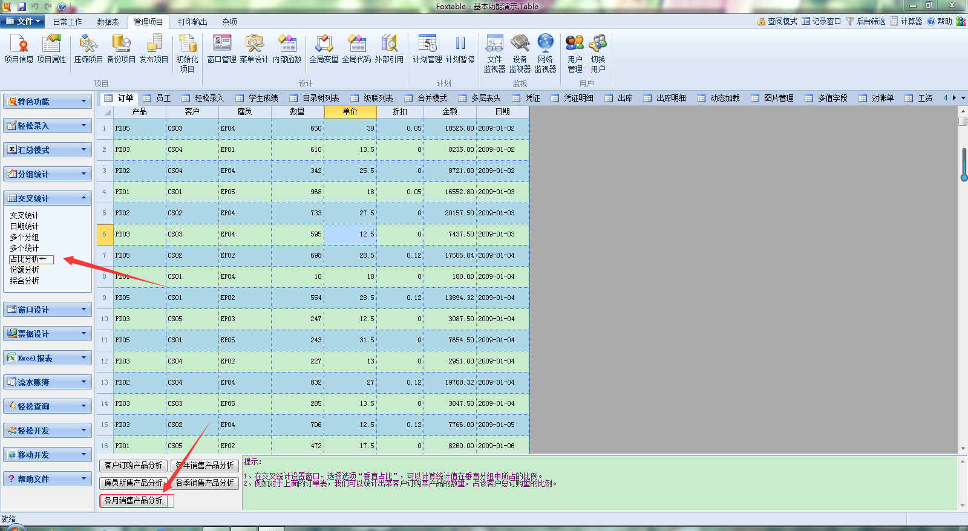Click the 客户订购产品分析 button
The height and width of the screenshot is (531, 968).
pos(133,465)
